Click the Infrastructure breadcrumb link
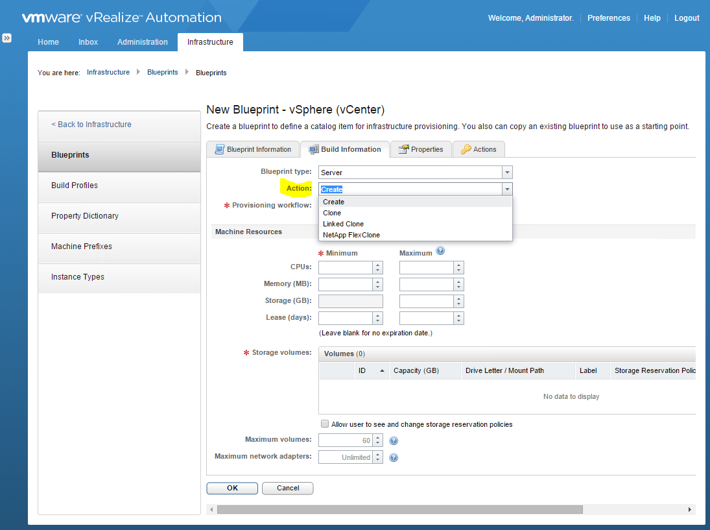 pos(108,72)
